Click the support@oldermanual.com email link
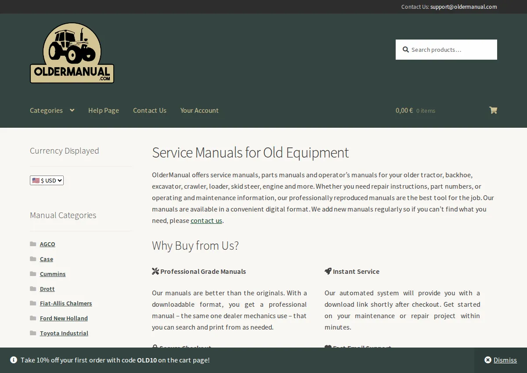 point(464,7)
